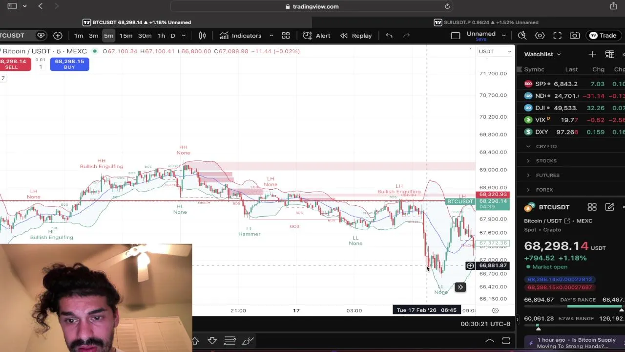The image size is (625, 352).
Task: Open the Watchlist name dropdown
Action: coord(542,54)
